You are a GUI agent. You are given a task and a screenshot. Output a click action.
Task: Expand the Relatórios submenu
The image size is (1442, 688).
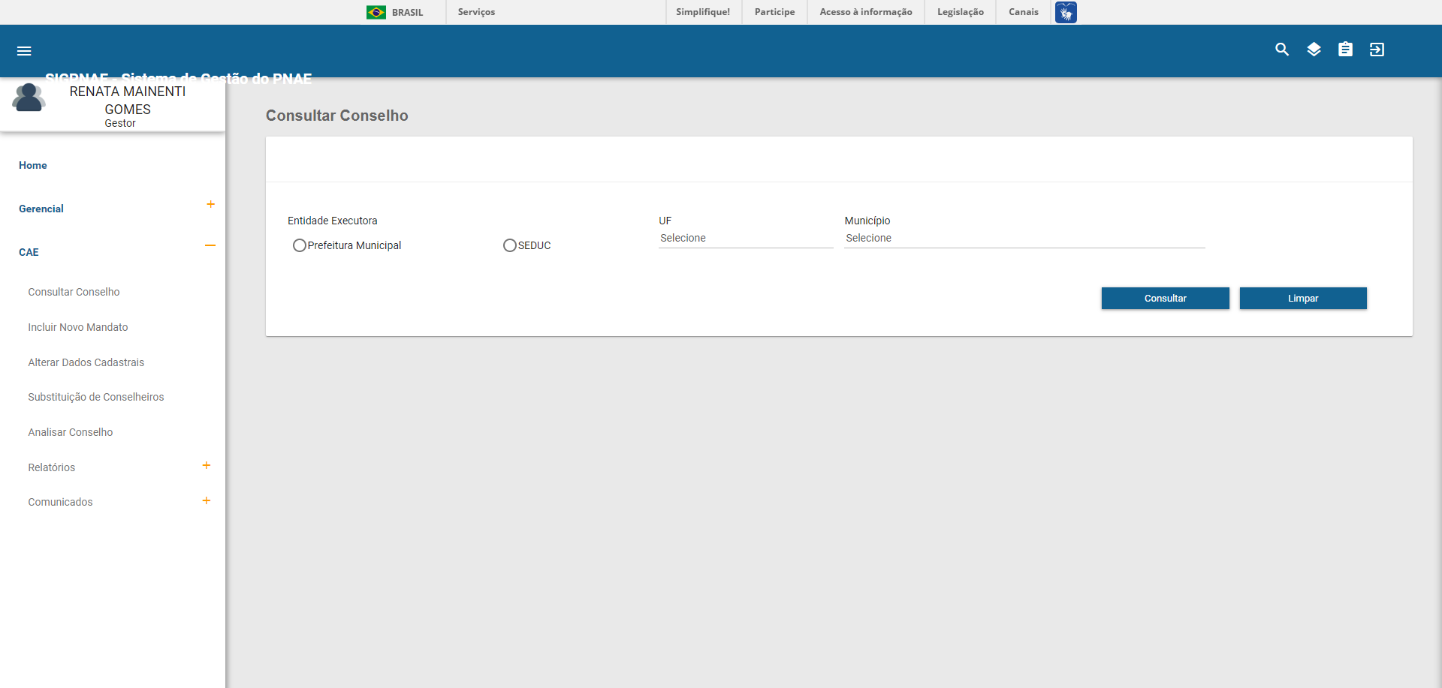(x=207, y=466)
